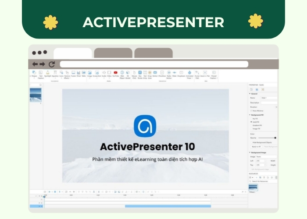Screen dimensions: 307x219
Task: Open the third tab in properties pane
Action: click(x=263, y=89)
